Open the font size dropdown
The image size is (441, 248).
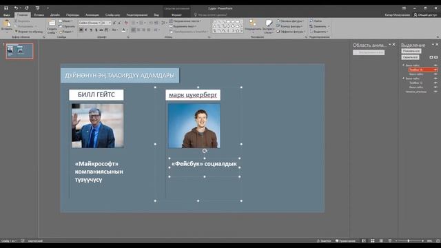coord(110,23)
